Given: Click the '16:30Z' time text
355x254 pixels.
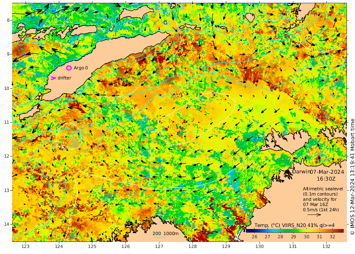Looking at the screenshot, I should [x=326, y=179].
